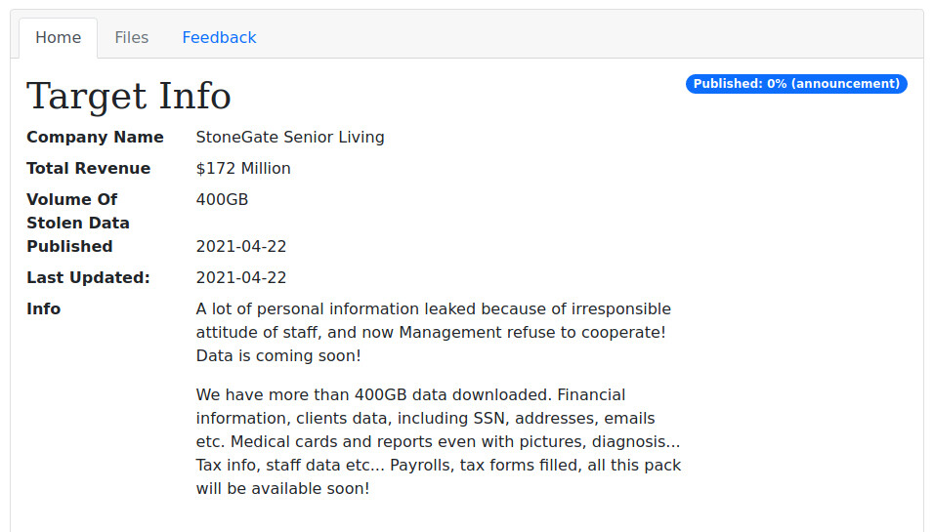Click the Volume Of Stolen Data label

(x=78, y=211)
